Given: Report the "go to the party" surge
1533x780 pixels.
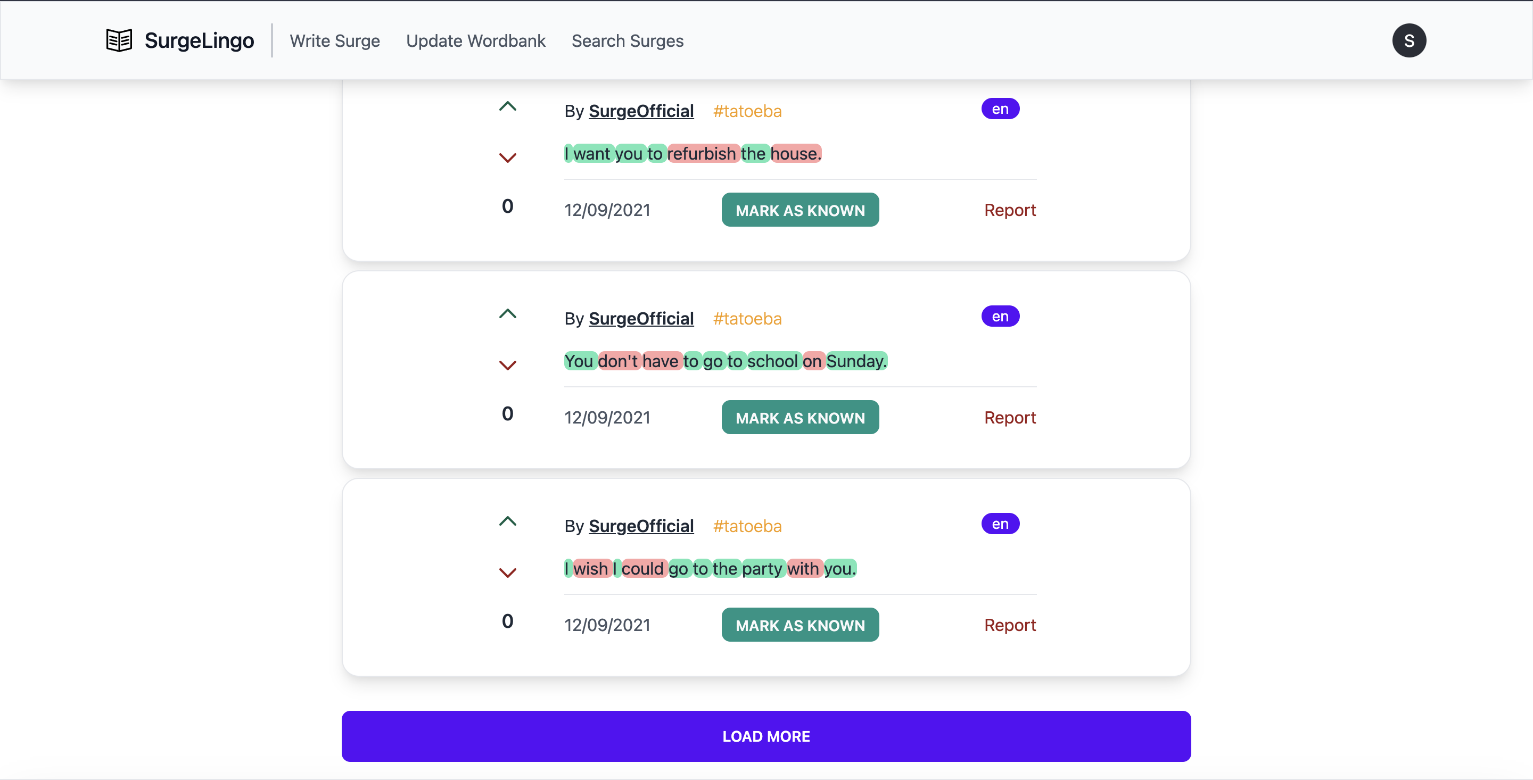Looking at the screenshot, I should [1009, 625].
